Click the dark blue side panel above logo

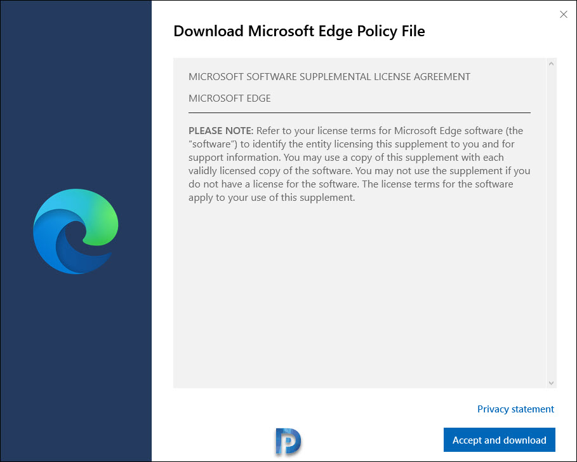tap(76, 92)
